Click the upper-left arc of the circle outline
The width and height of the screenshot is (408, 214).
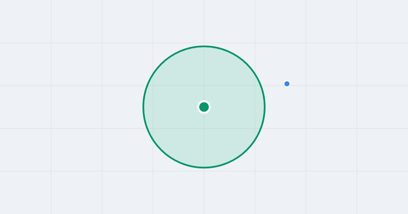click(x=161, y=64)
